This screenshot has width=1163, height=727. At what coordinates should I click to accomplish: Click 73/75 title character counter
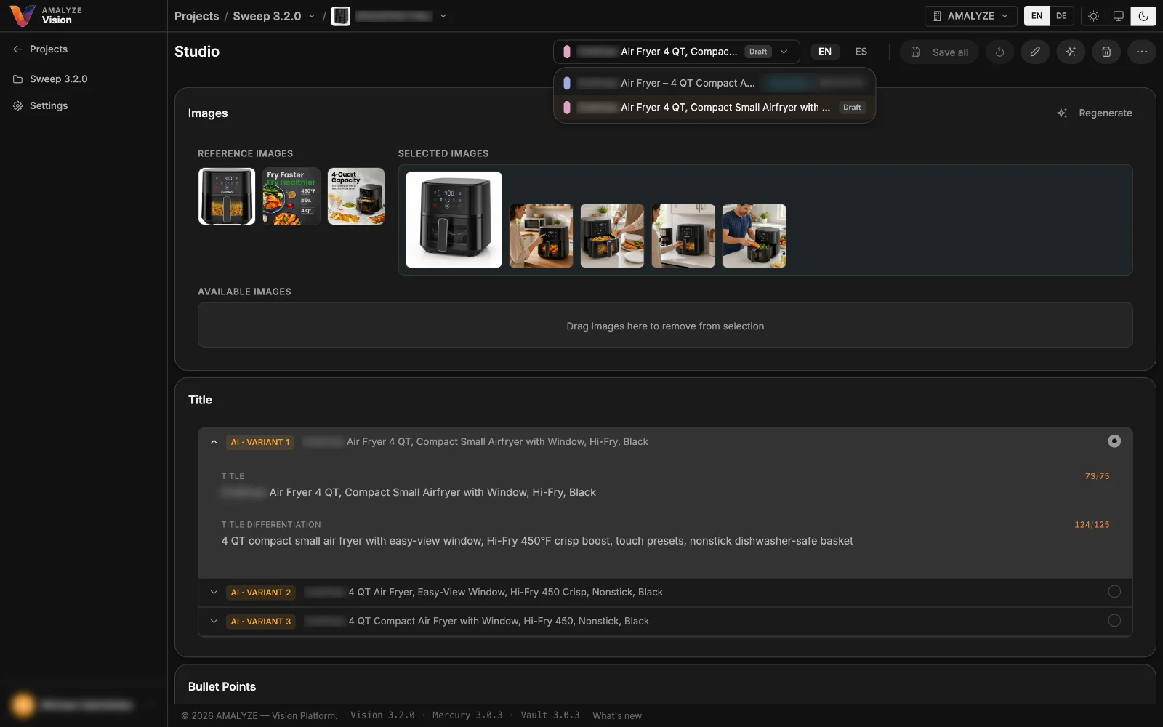tap(1097, 476)
